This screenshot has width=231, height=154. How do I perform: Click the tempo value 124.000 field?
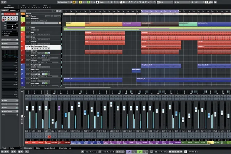[192, 152]
